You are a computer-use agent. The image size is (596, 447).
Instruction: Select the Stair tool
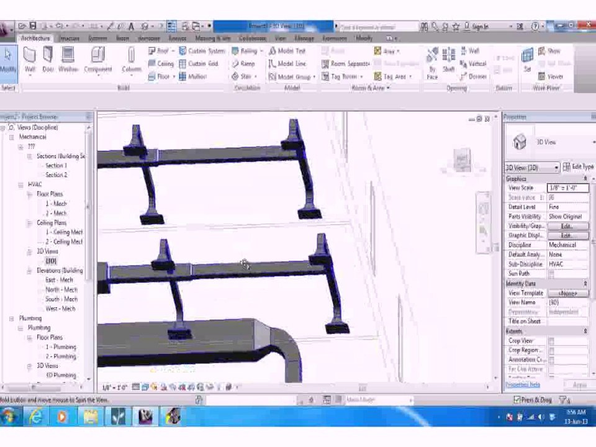click(x=244, y=77)
